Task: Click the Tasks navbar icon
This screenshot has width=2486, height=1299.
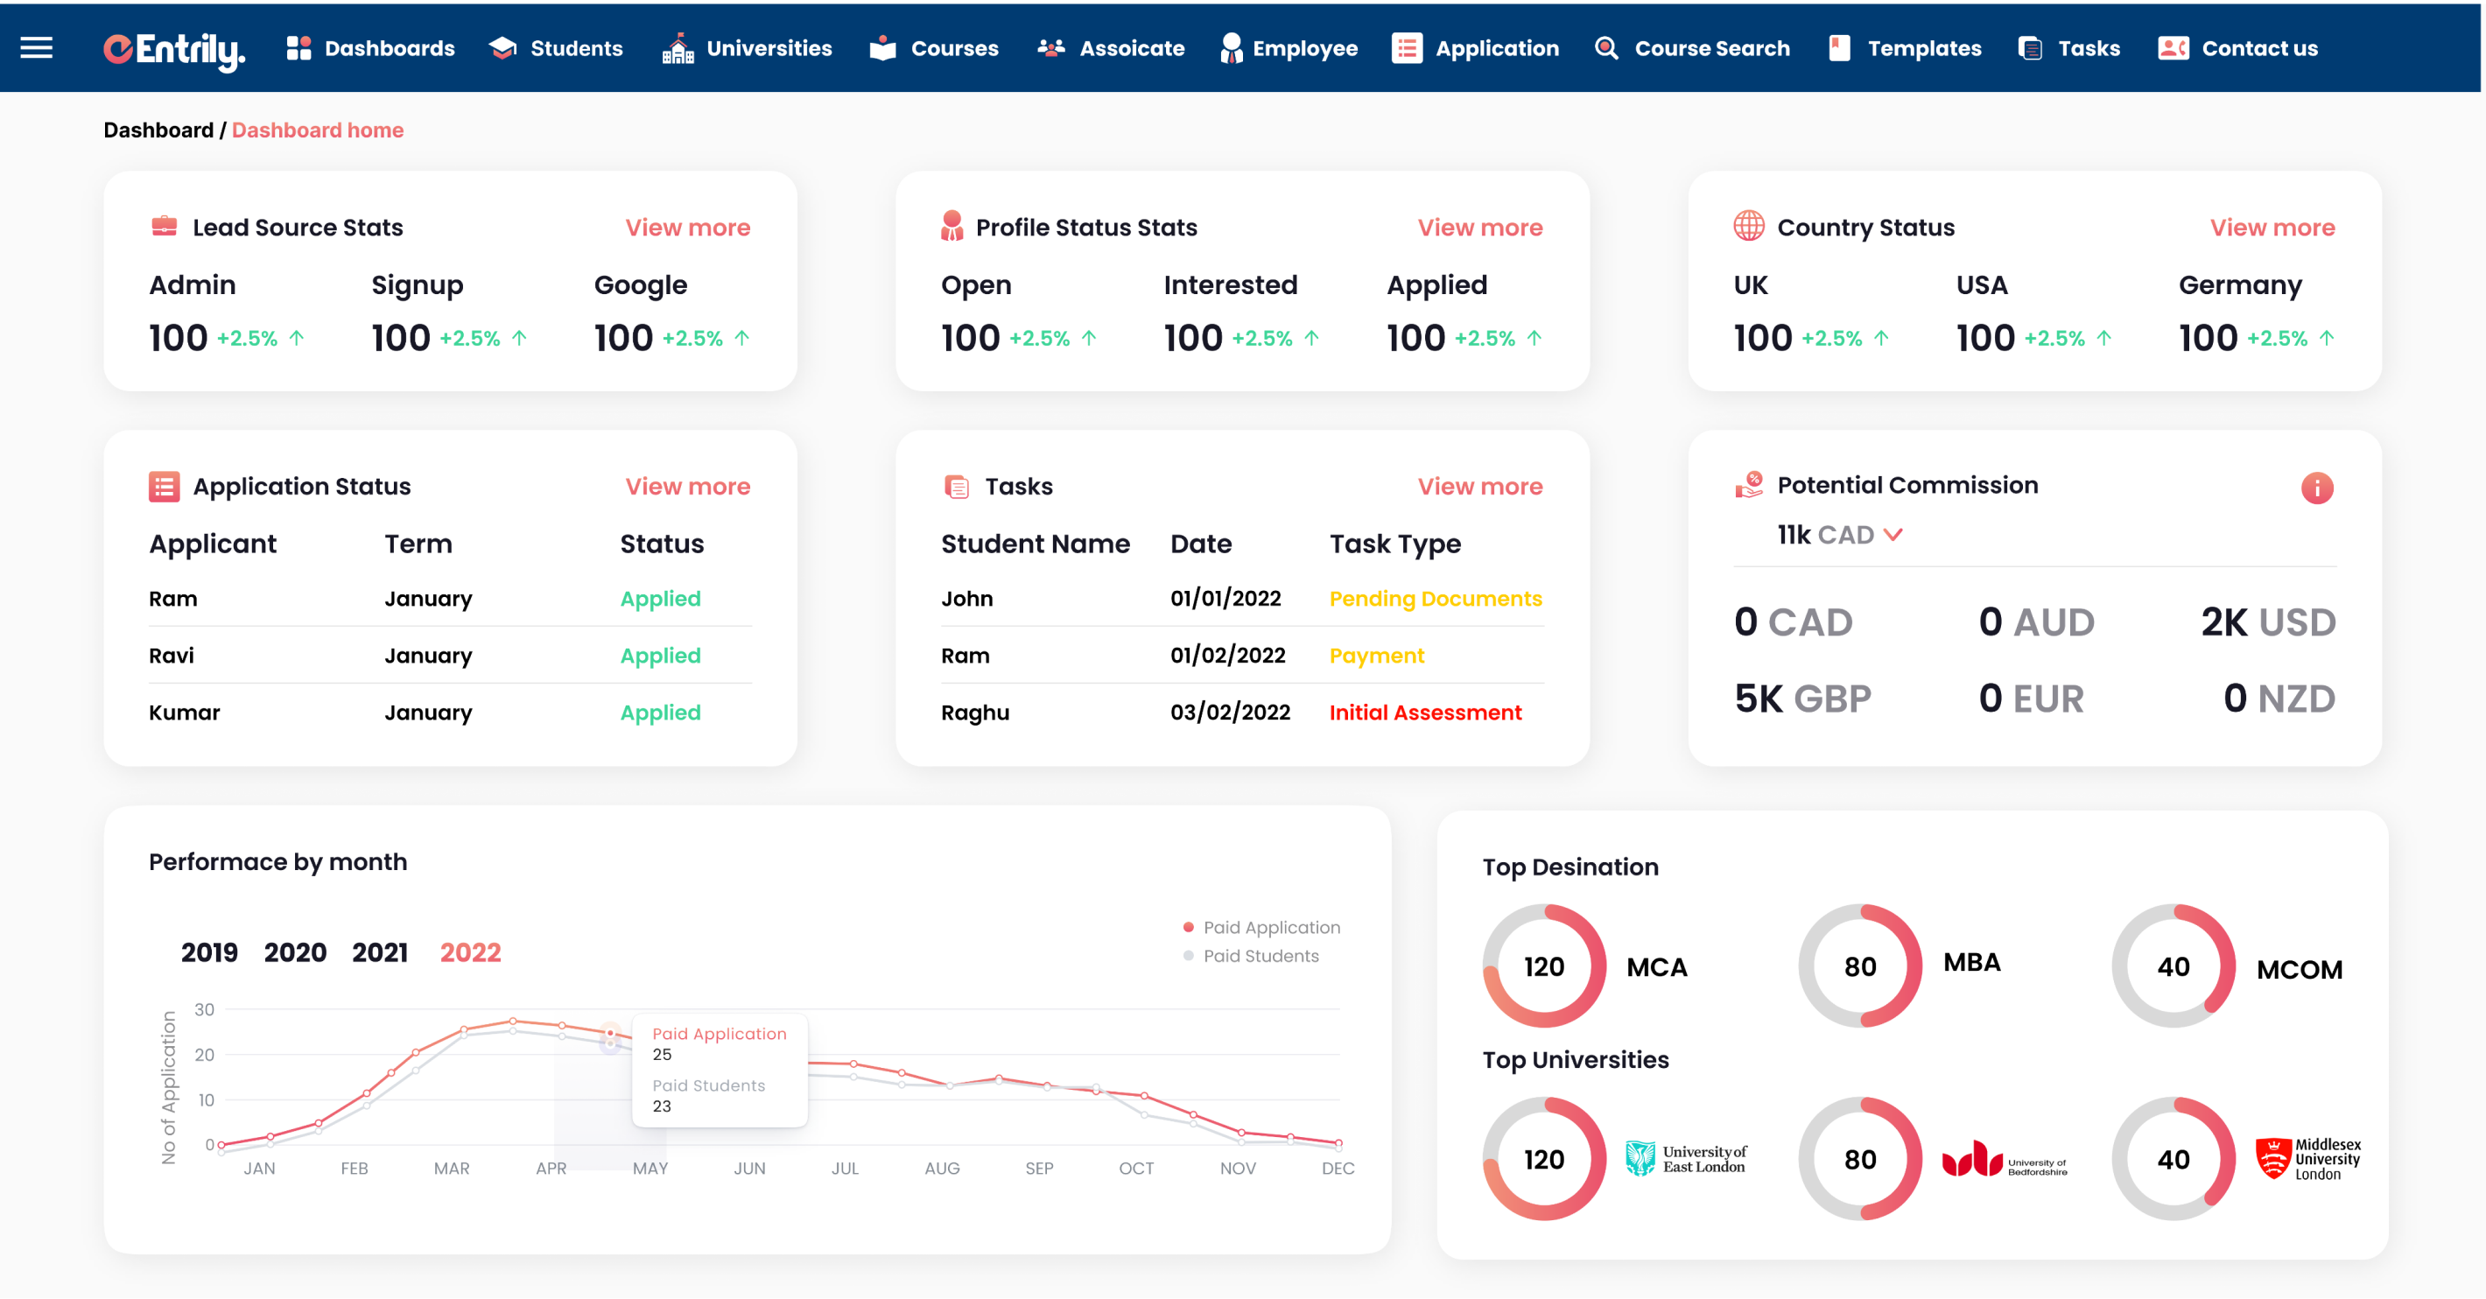Action: tap(2030, 48)
